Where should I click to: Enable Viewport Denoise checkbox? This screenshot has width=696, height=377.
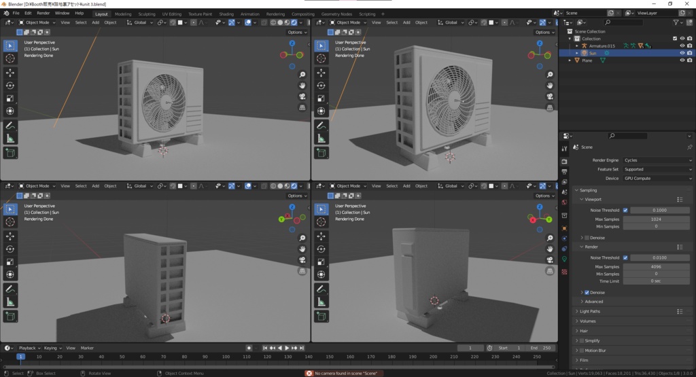(x=587, y=238)
